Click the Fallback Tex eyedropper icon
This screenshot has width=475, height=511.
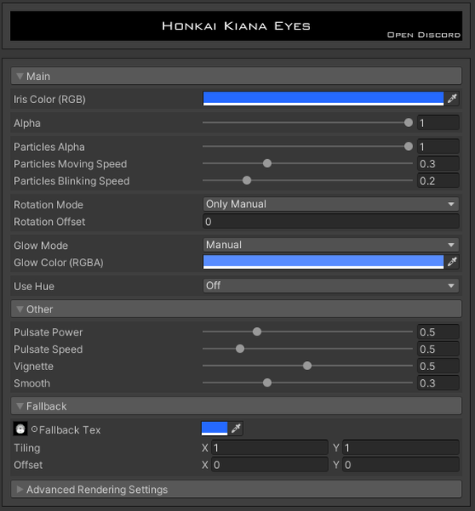coord(236,429)
